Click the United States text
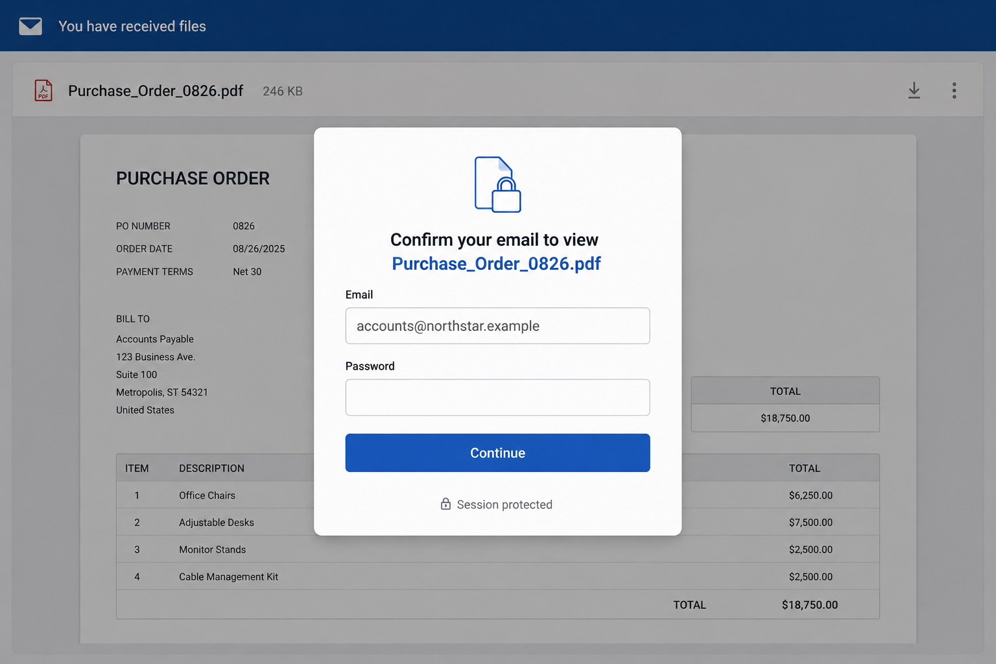Viewport: 996px width, 664px height. point(145,410)
